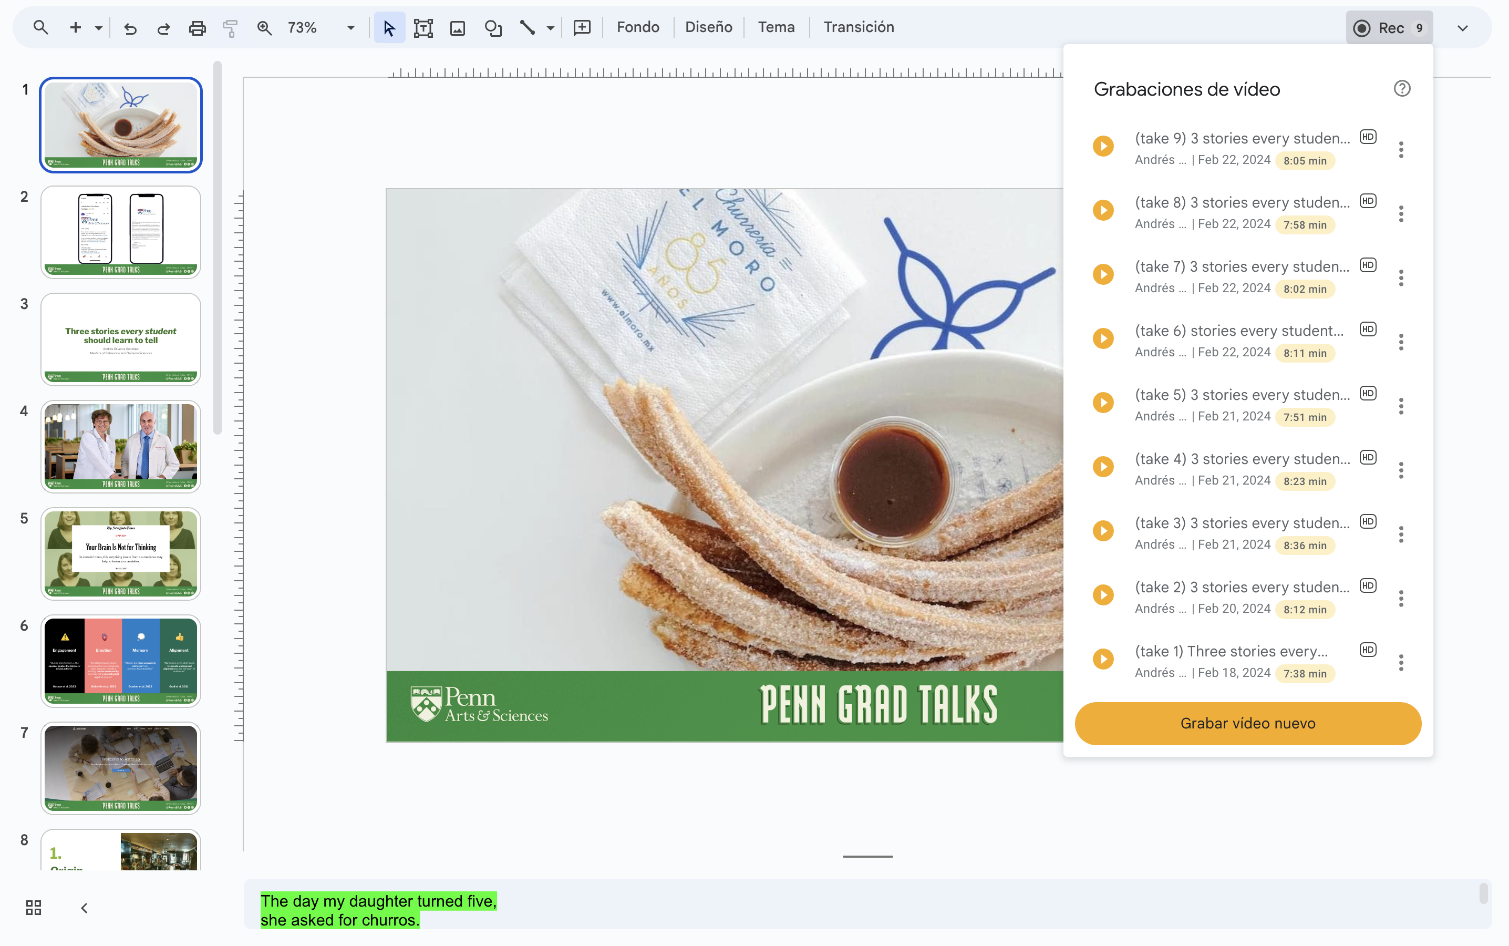Open options for take 9 recording
This screenshot has height=946, width=1509.
(x=1401, y=150)
